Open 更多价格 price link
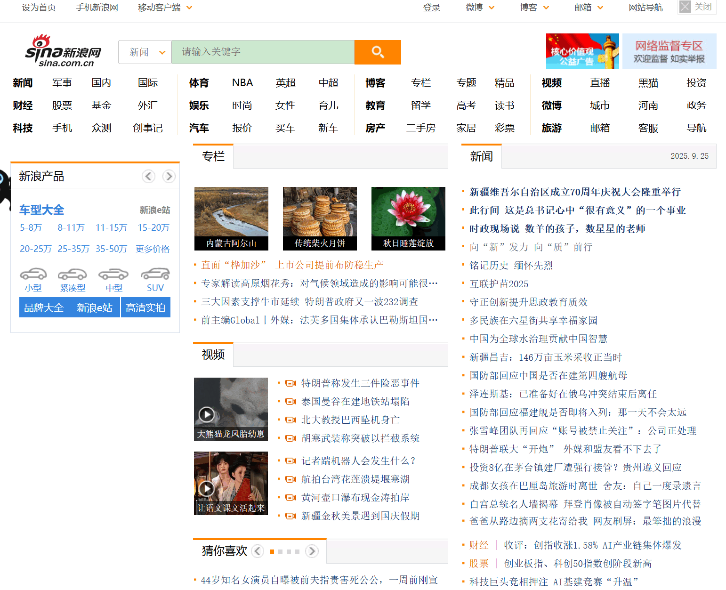Viewport: 726px width, 590px height. (x=153, y=249)
